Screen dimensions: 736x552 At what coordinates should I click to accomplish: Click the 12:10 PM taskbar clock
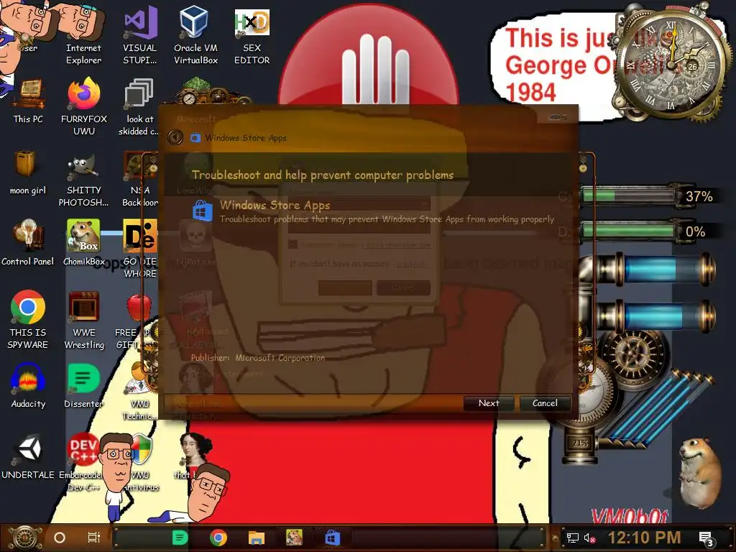(644, 538)
